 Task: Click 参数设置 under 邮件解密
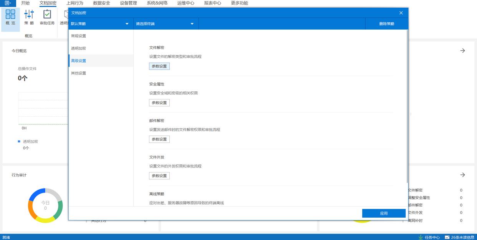pos(159,139)
